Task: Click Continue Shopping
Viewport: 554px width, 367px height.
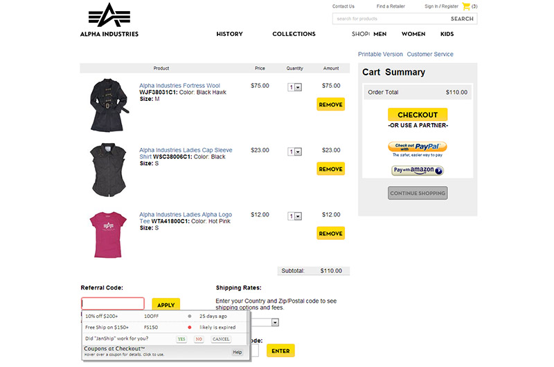Action: tap(418, 194)
